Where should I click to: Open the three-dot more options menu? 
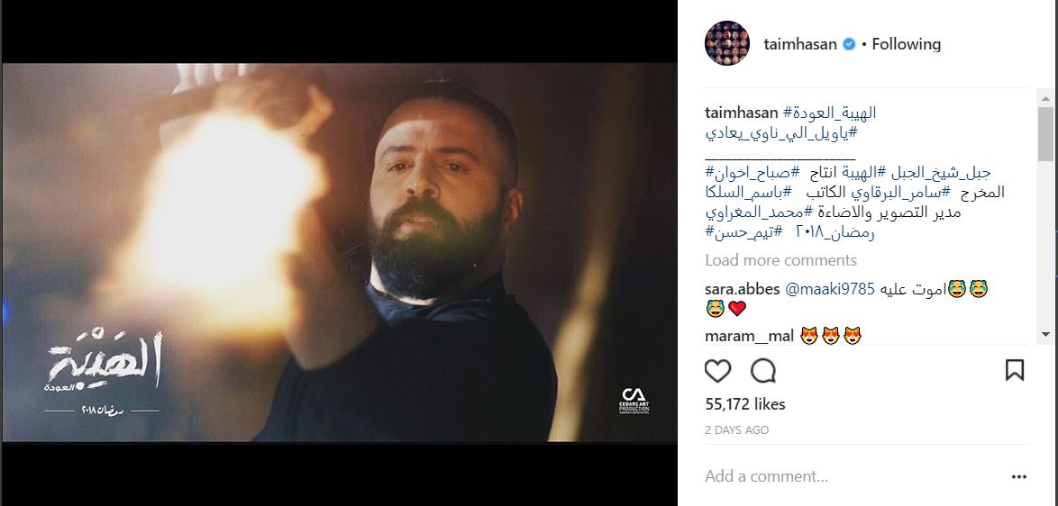pos(1019,477)
